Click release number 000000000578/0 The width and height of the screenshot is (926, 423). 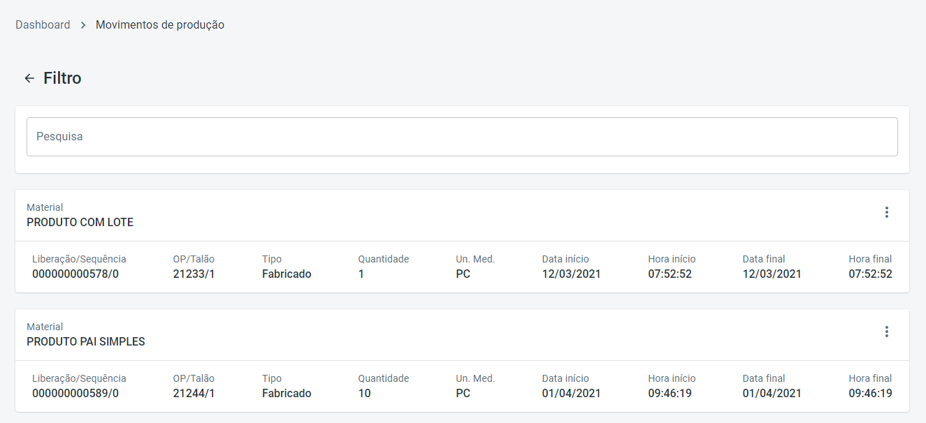[x=75, y=274]
